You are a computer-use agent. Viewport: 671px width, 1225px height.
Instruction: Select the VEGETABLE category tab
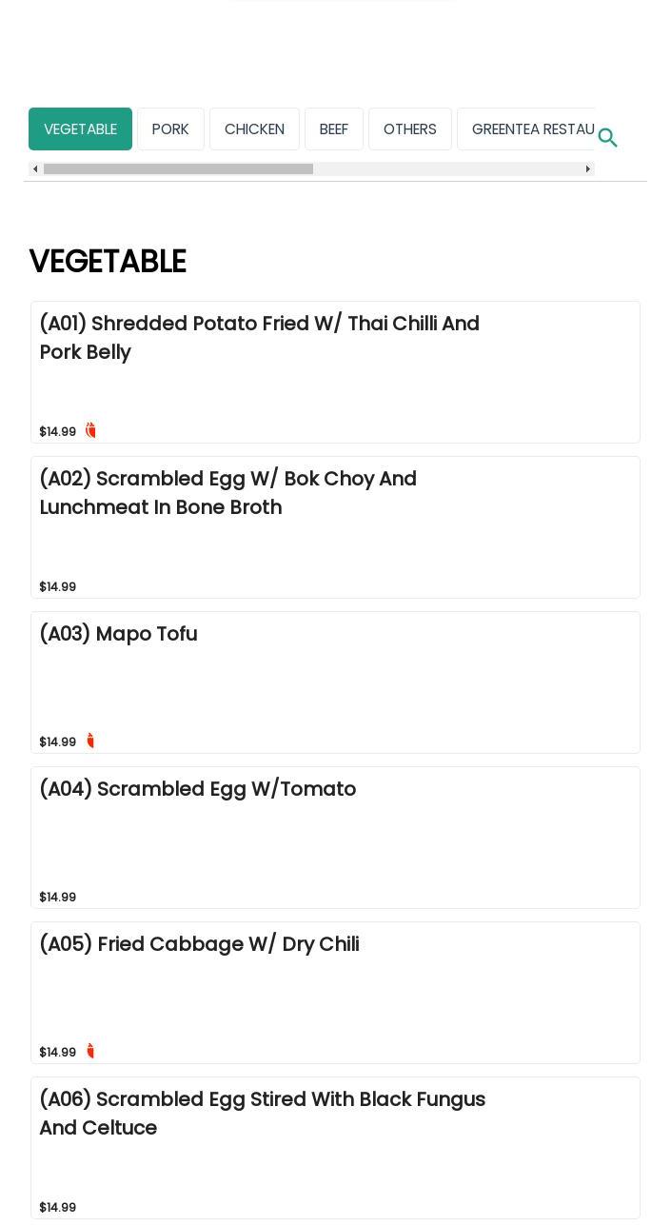click(x=80, y=129)
